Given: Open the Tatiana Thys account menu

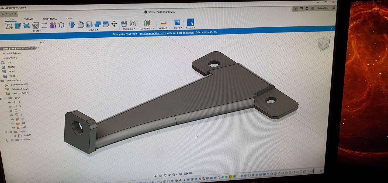Looking at the screenshot, I should pos(323,8).
